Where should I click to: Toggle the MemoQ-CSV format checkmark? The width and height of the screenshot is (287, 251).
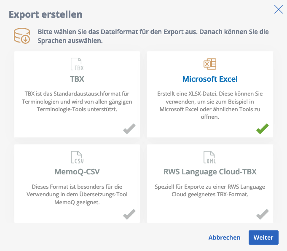[129, 214]
